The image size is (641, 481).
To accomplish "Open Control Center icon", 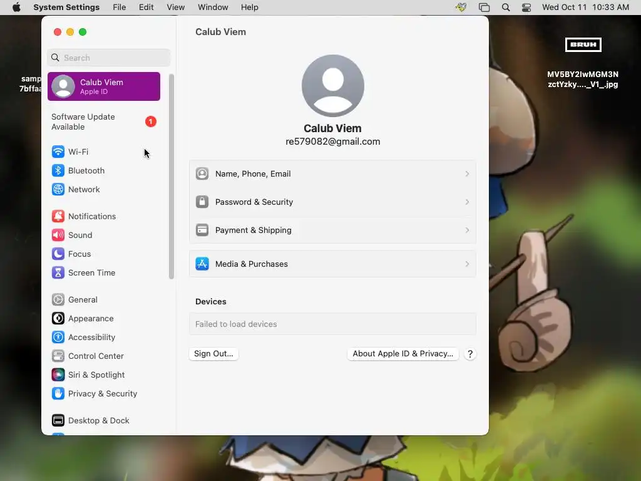I will tap(58, 356).
